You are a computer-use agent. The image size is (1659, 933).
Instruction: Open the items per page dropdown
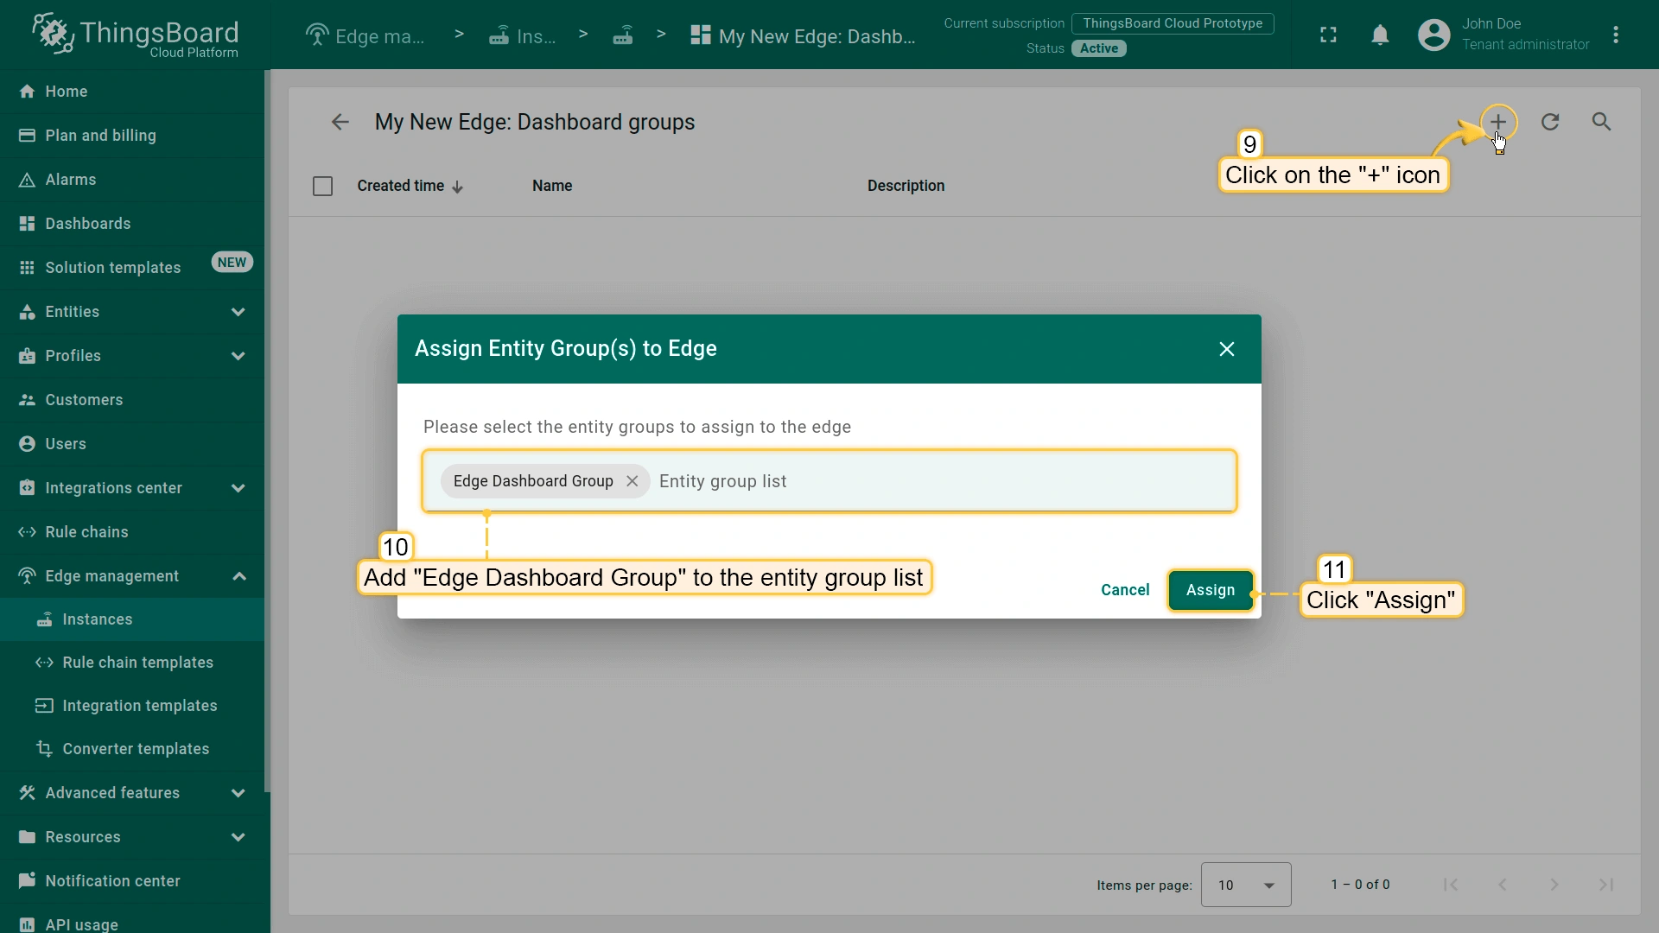coord(1245,885)
